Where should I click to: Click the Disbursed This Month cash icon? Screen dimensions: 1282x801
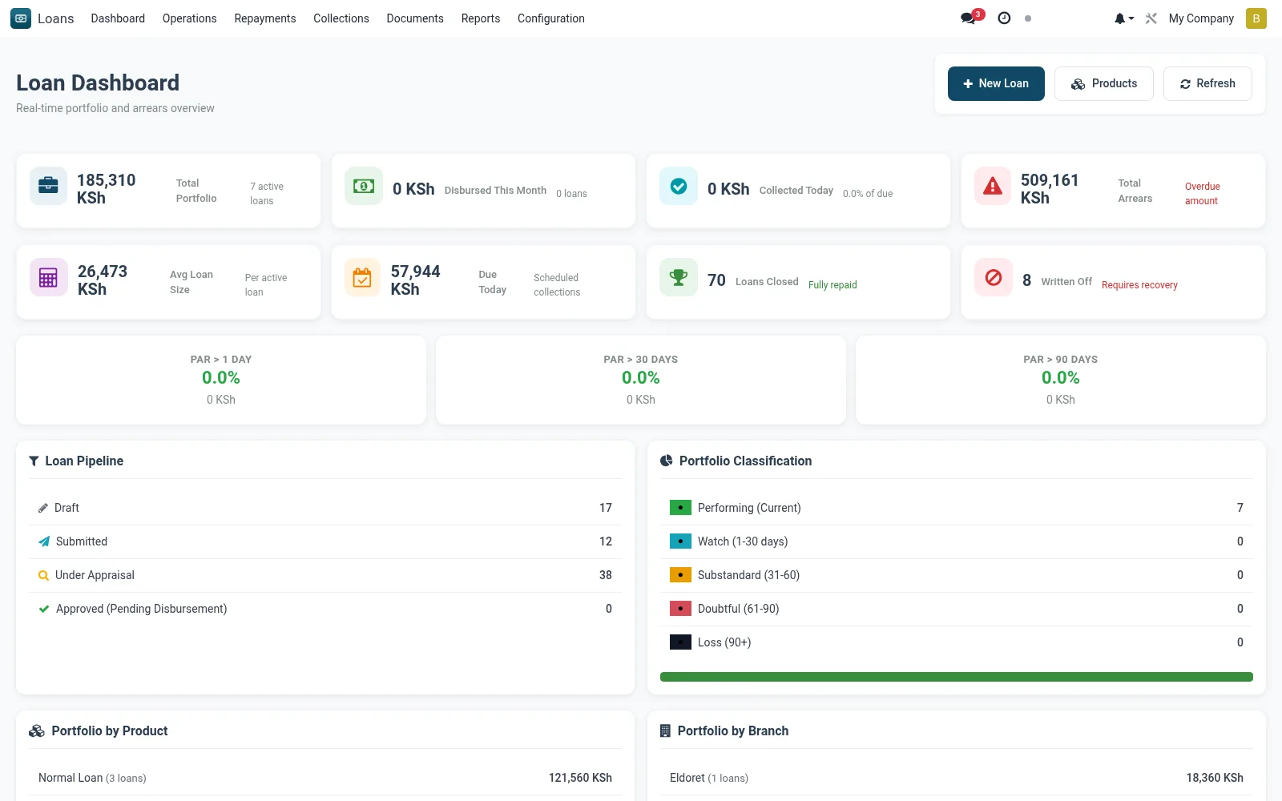pos(364,186)
